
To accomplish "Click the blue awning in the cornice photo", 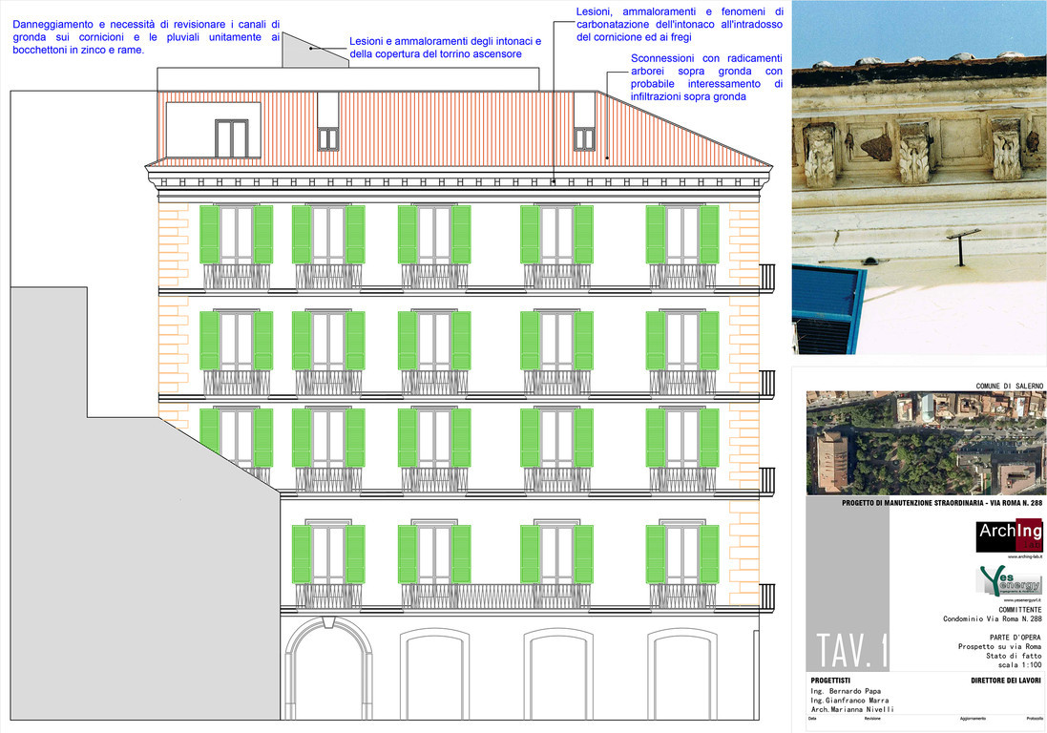I will click(x=828, y=307).
